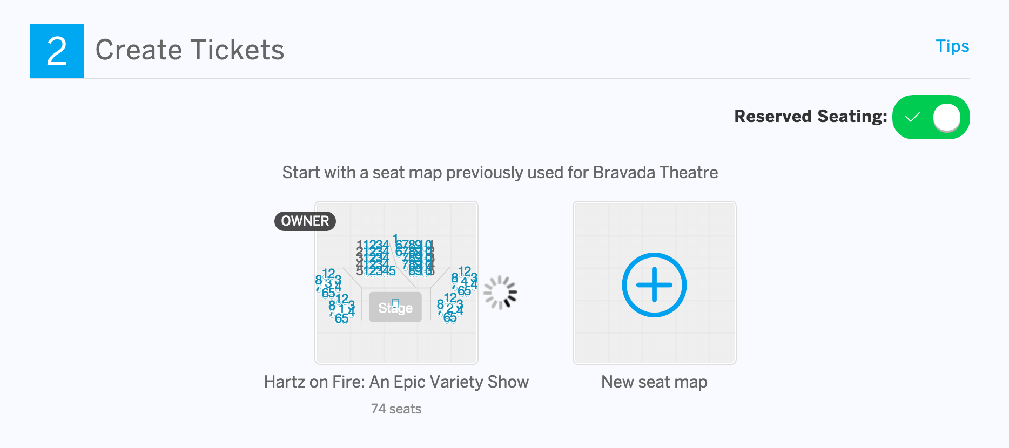Click the New seat map label
Screen dimensions: 1009x448
(x=654, y=382)
